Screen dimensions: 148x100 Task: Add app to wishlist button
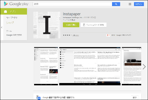coord(94,25)
